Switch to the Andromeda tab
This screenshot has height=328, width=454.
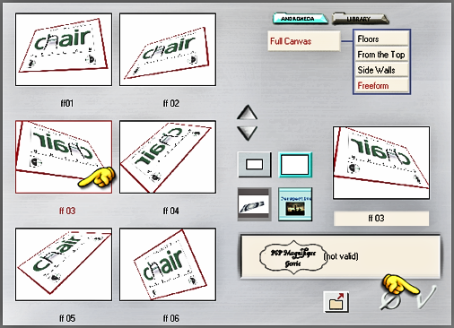tap(300, 19)
